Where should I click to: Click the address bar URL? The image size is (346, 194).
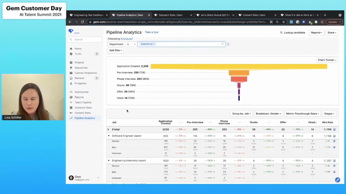[x=180, y=22]
